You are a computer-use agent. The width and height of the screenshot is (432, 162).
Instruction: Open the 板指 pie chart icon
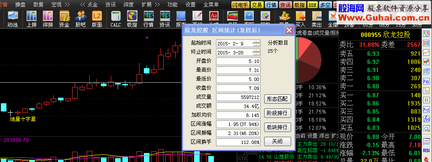132,19
